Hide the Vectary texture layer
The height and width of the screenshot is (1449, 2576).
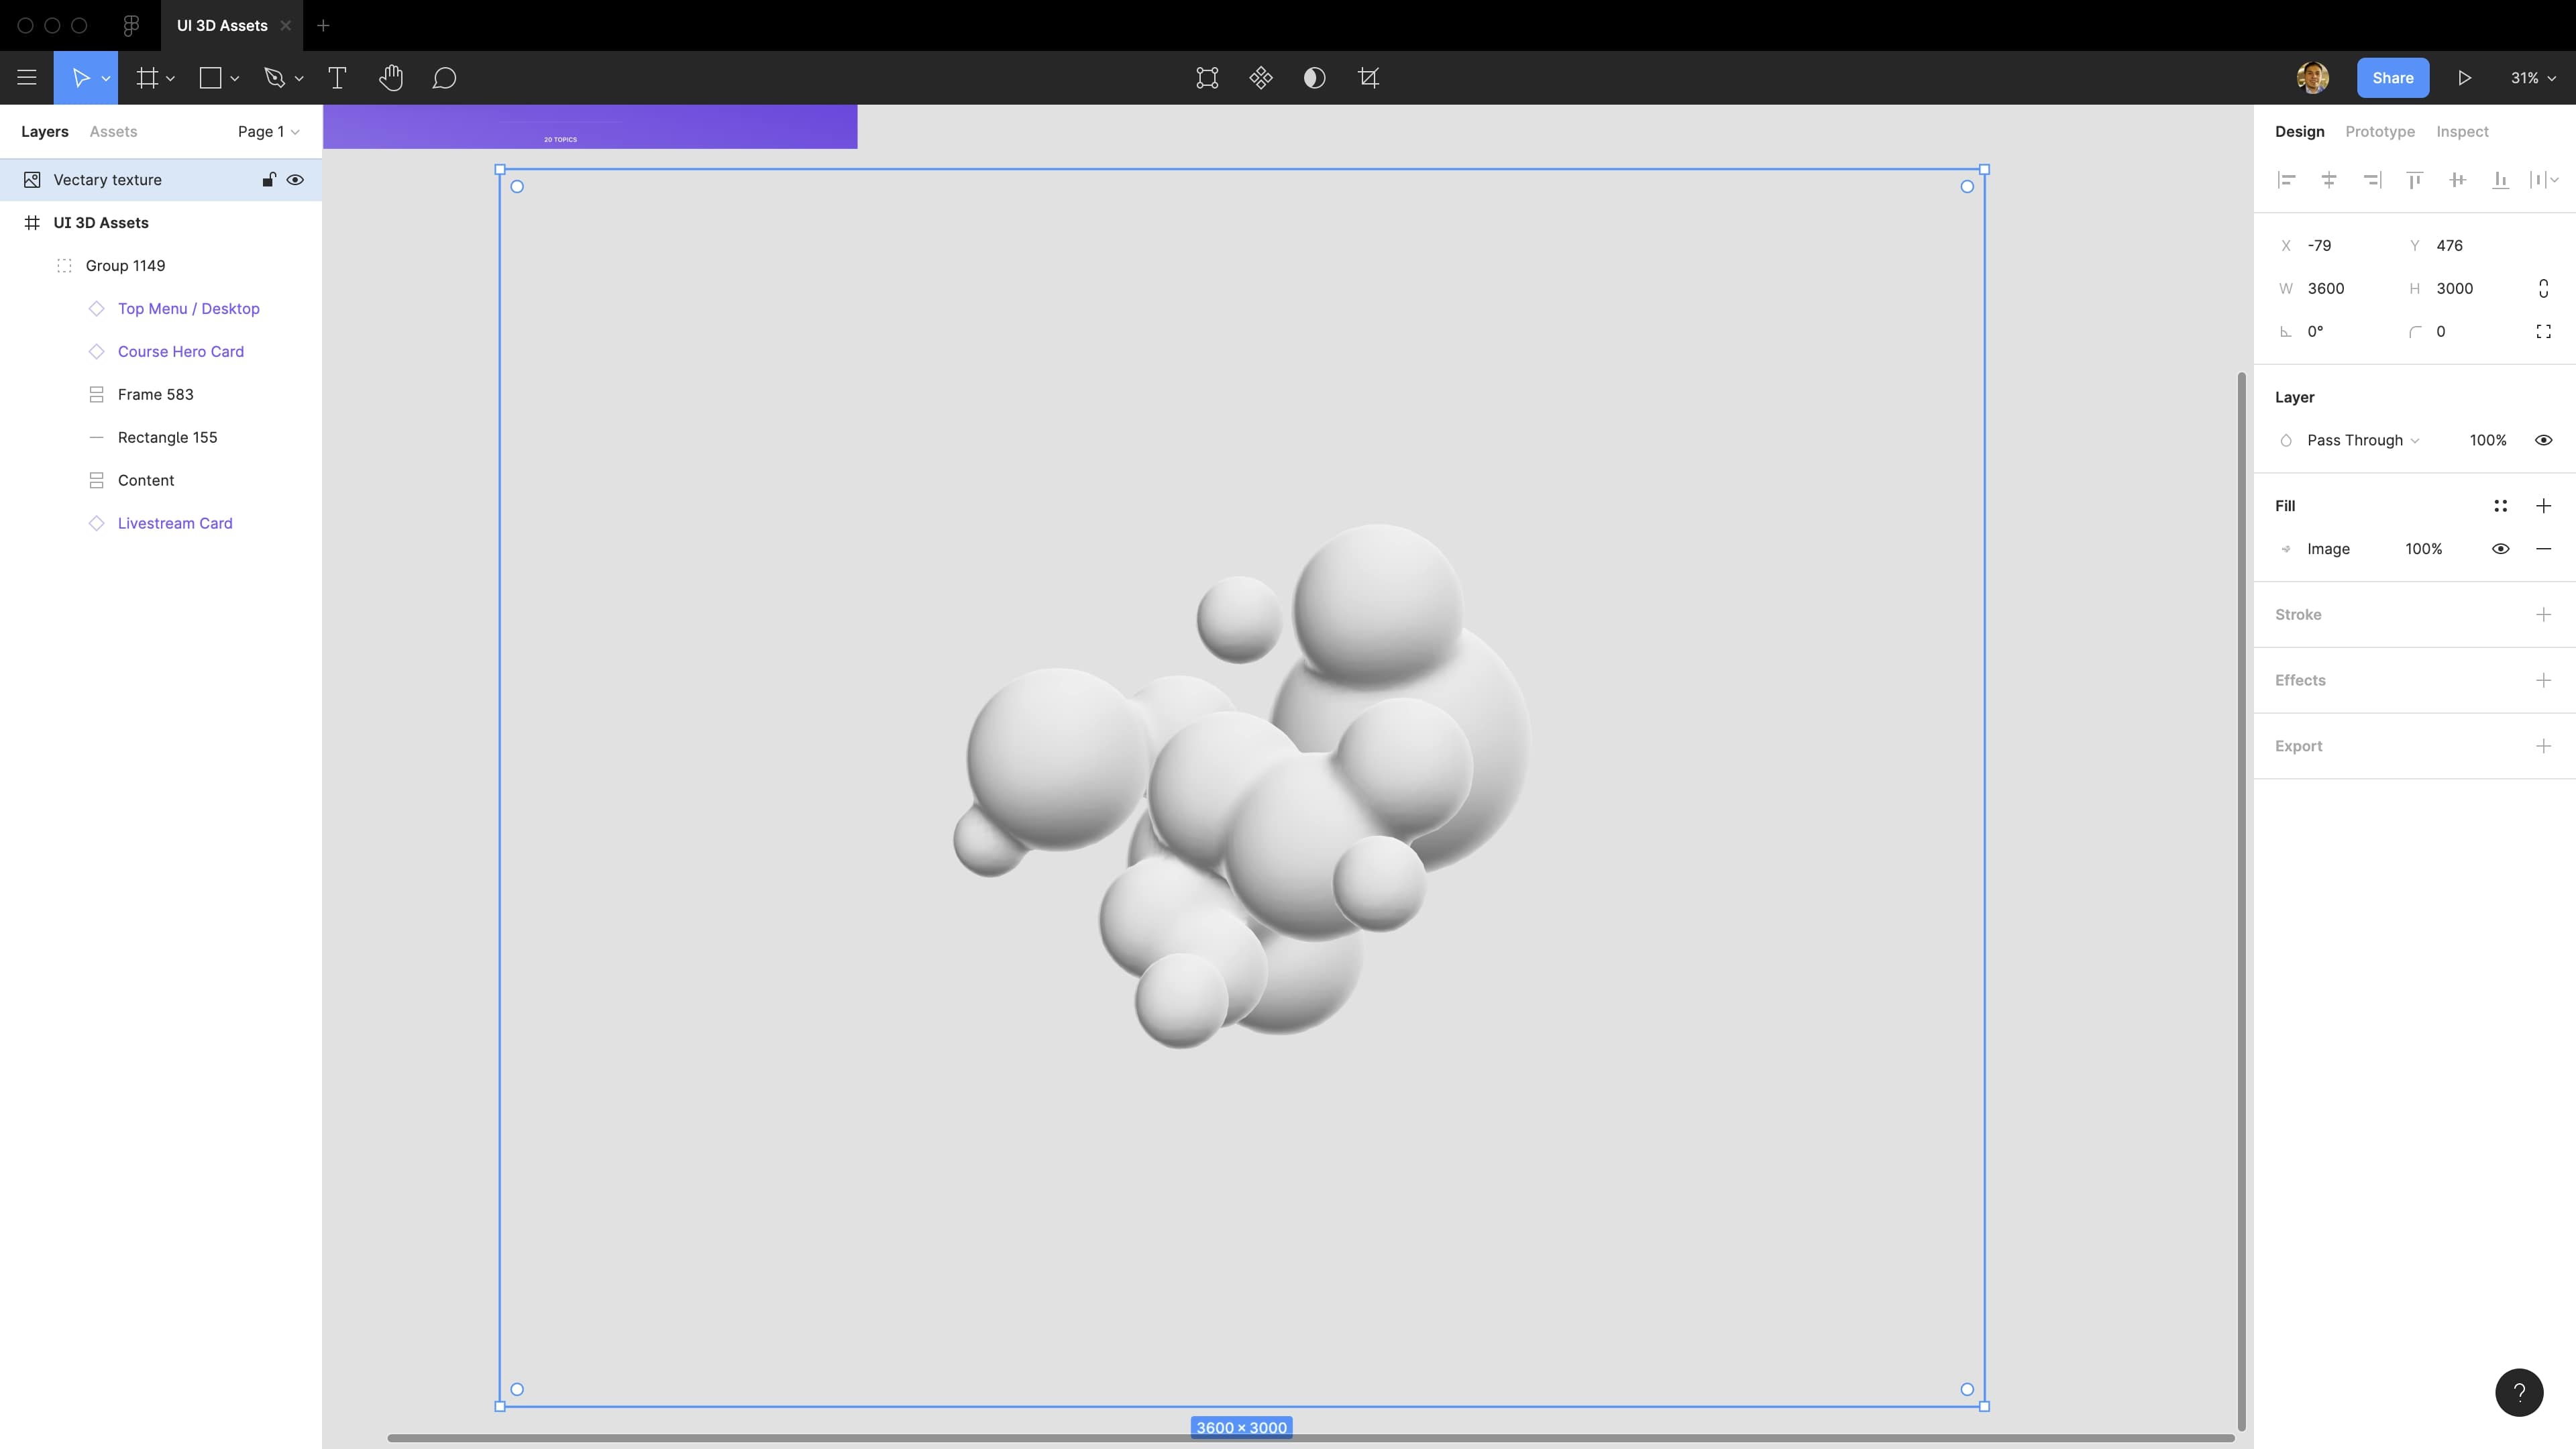click(295, 180)
